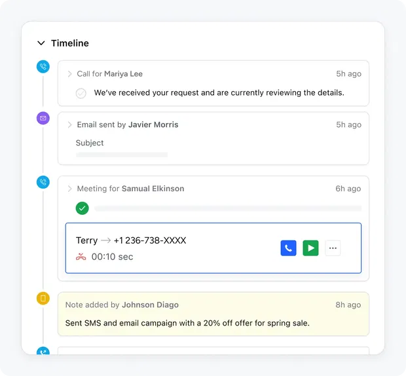Click the yellow note timeline icon
Viewport: 406px width, 376px height.
pos(43,298)
